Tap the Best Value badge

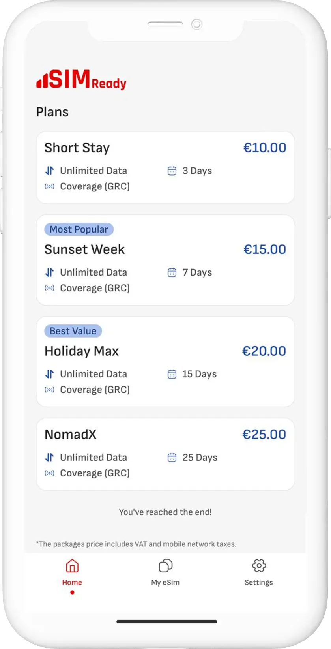click(73, 331)
